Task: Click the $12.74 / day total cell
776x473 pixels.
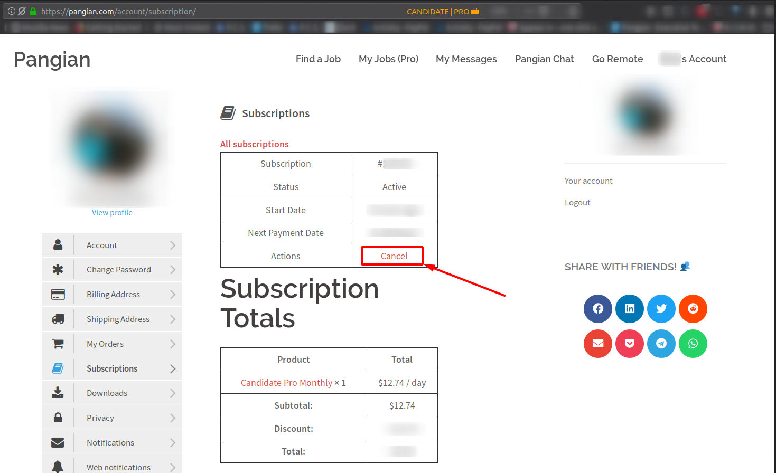Action: (402, 383)
